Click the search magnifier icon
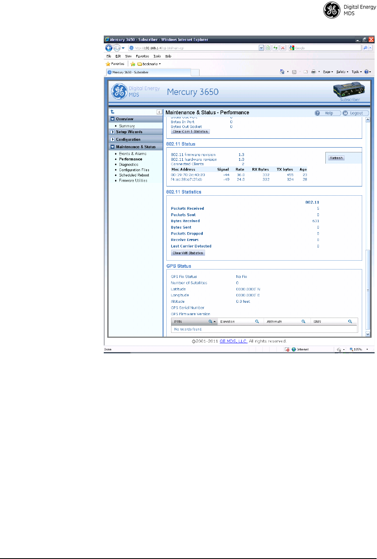Screen dimensions: 377x559 pyautogui.click(x=365, y=48)
